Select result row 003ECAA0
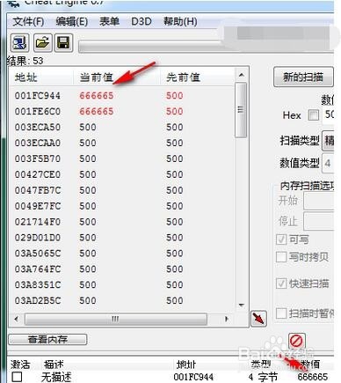This screenshot has height=383, width=341. [x=122, y=143]
